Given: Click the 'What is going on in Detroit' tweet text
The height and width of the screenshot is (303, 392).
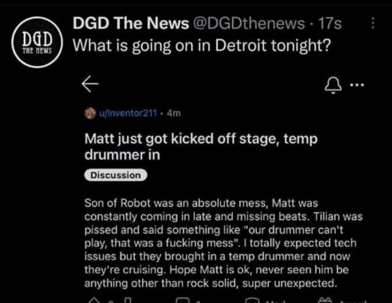Looking at the screenshot, I should (x=201, y=46).
